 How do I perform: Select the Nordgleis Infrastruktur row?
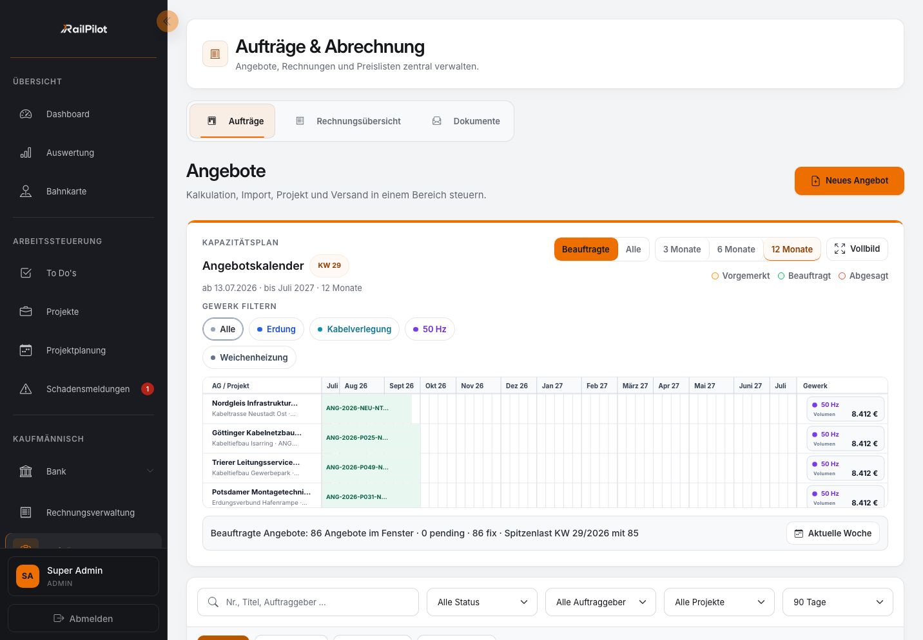tap(262, 408)
